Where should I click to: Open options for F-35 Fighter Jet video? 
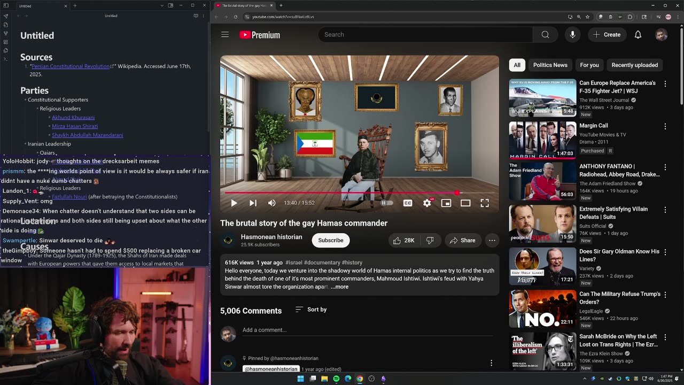click(x=665, y=84)
